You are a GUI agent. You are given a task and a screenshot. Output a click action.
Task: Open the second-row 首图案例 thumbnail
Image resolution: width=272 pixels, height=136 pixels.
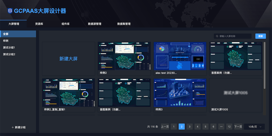124,93
